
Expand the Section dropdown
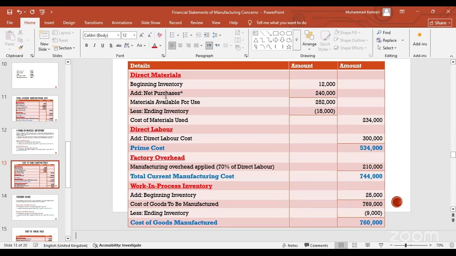[x=64, y=48]
